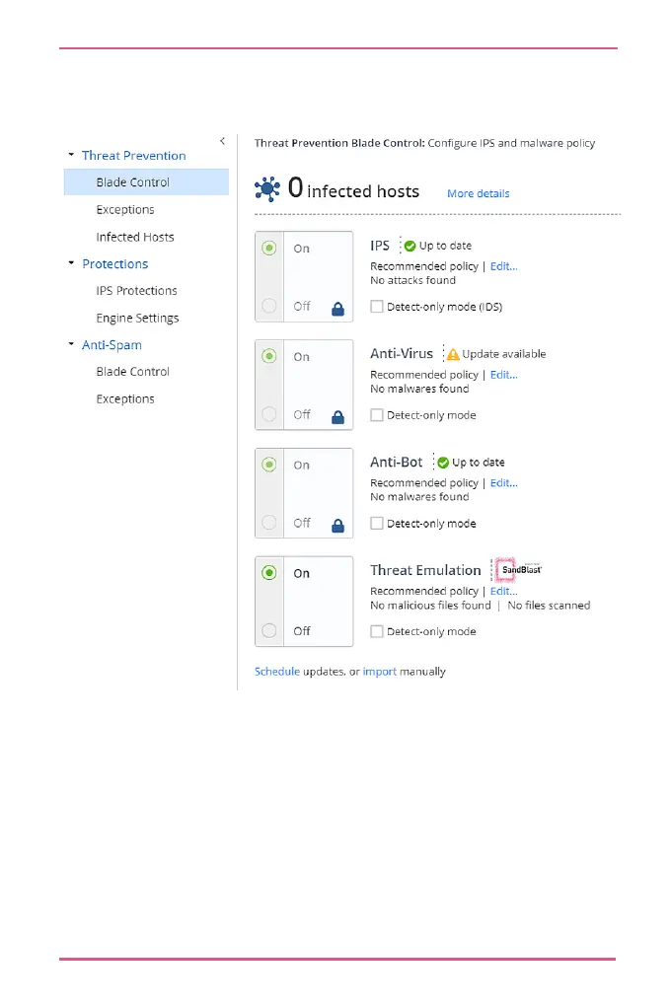Select Threat Emulation Off radio button

269,630
